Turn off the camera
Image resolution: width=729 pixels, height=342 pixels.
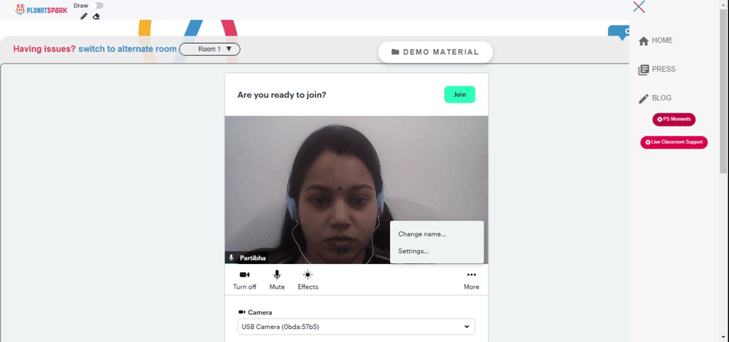244,280
